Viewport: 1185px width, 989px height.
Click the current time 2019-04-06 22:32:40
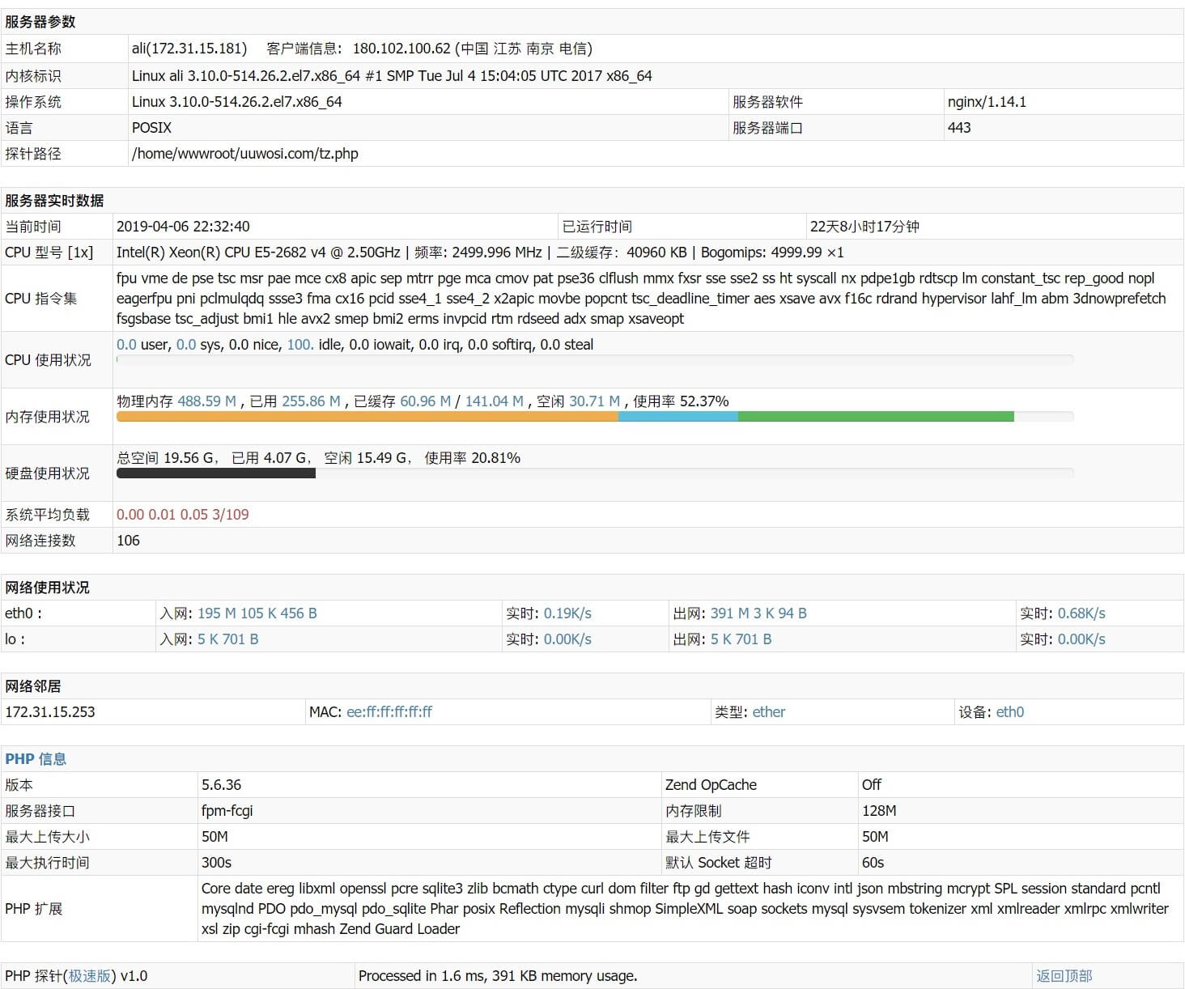tap(183, 227)
